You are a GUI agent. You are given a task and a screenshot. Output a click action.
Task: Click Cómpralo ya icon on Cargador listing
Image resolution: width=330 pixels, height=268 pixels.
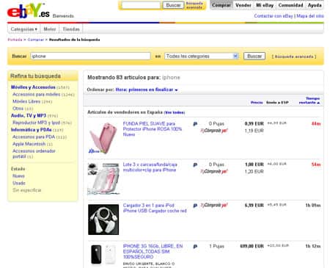coord(214,206)
